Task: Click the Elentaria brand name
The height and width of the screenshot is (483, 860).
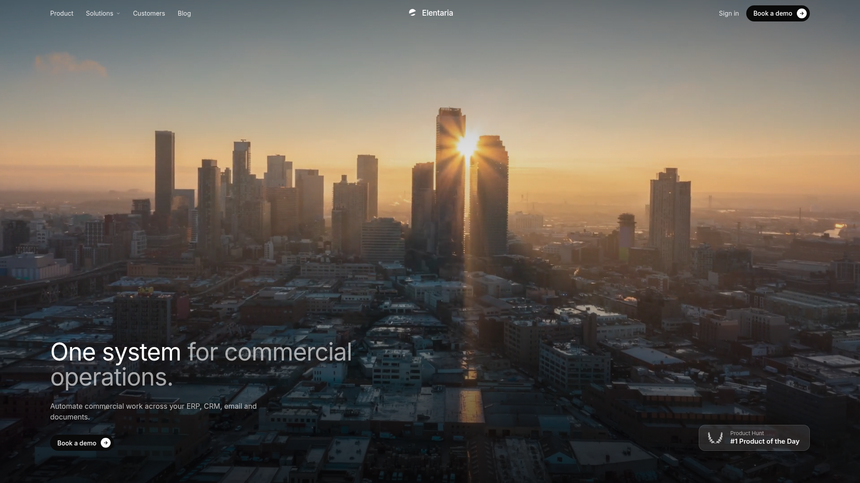Action: (x=437, y=13)
